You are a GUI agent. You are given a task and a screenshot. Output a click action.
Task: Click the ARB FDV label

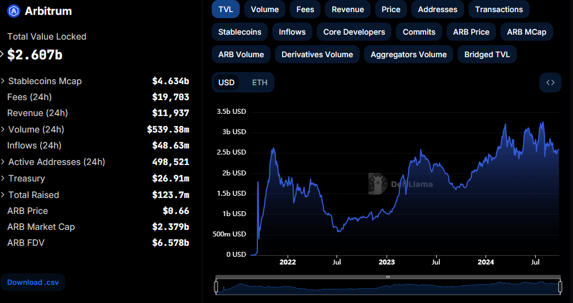(x=26, y=243)
